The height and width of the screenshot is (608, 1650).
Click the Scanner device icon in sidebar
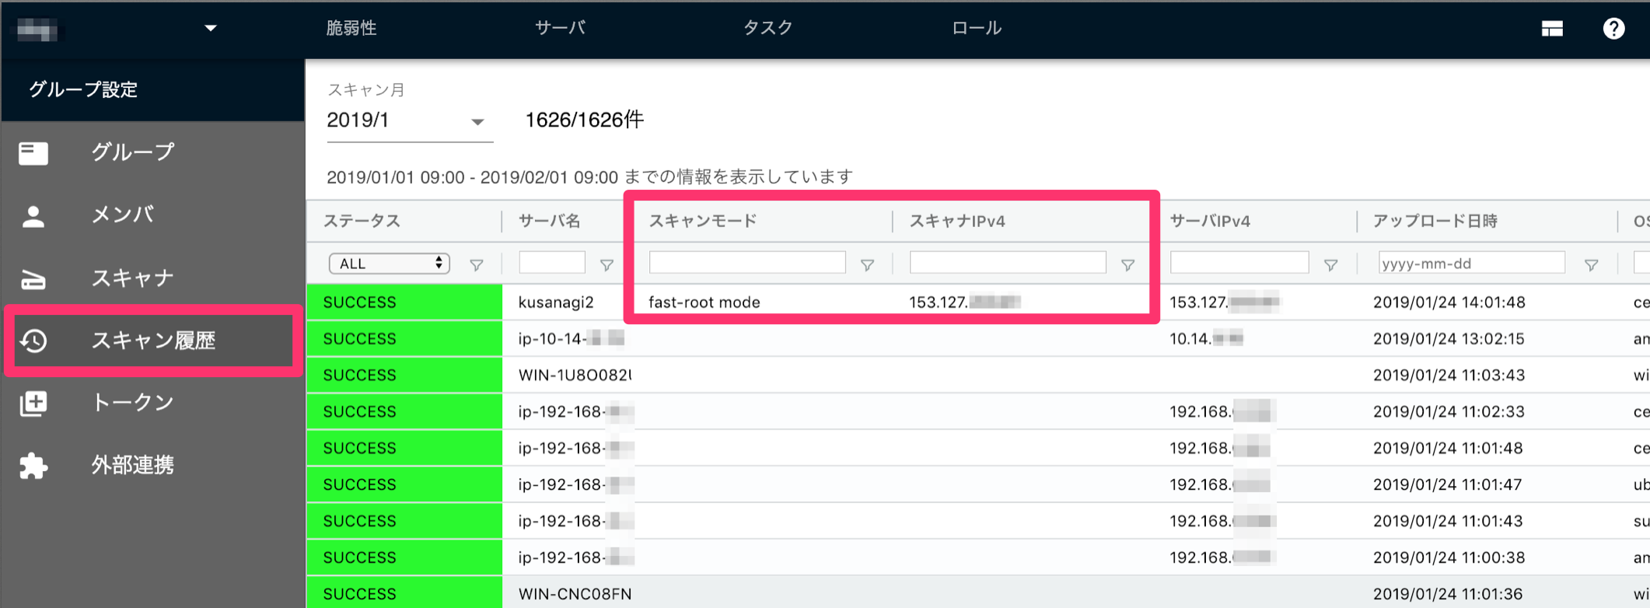pos(33,278)
